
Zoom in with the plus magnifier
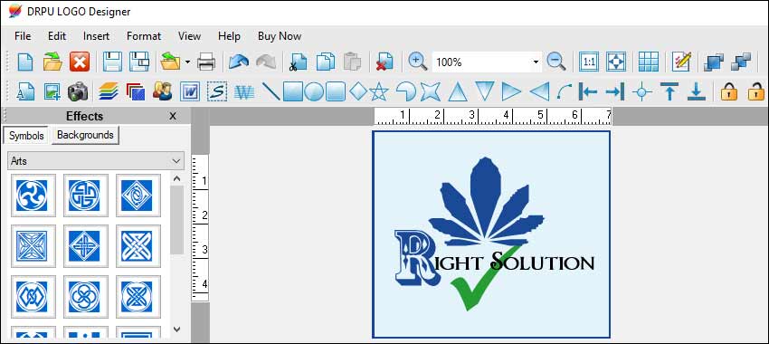(x=417, y=62)
